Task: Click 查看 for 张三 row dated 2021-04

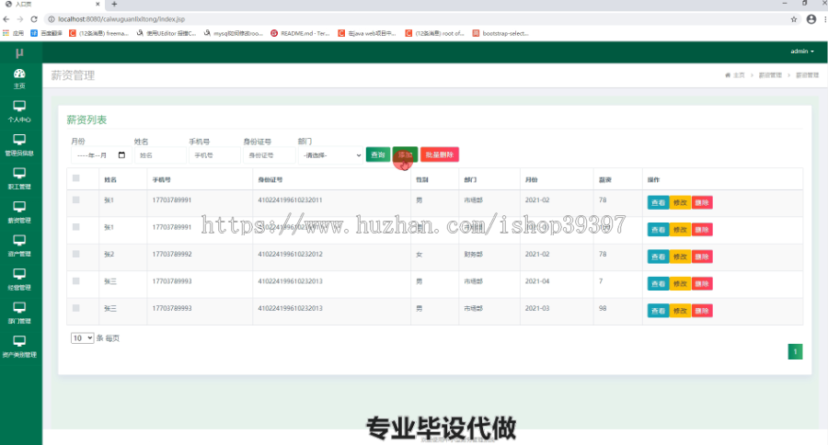Action: [658, 284]
